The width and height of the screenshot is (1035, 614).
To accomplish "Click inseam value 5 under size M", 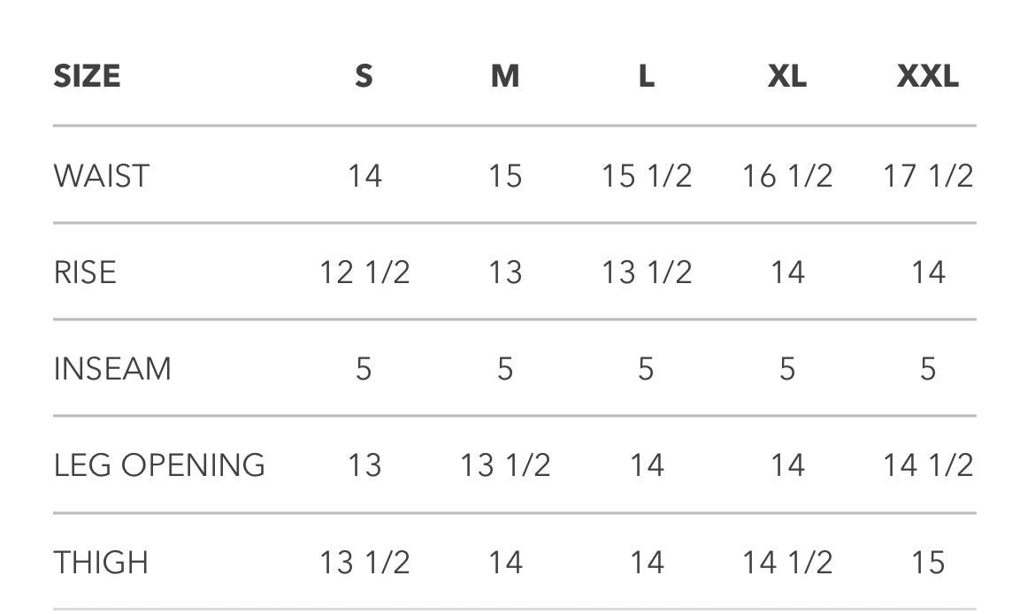I will coord(505,368).
